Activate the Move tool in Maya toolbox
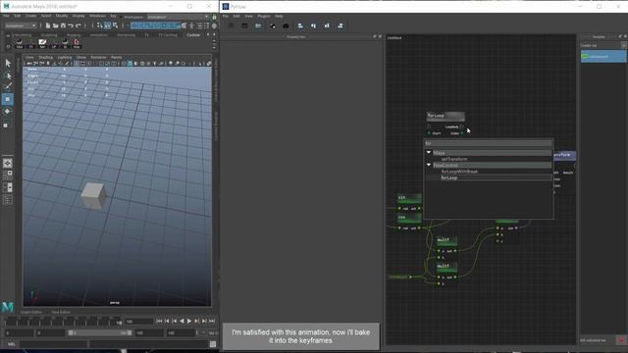The height and width of the screenshot is (353, 628). [x=8, y=99]
